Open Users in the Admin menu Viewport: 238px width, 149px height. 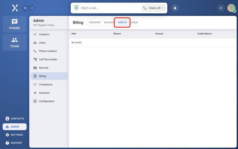tap(49, 43)
